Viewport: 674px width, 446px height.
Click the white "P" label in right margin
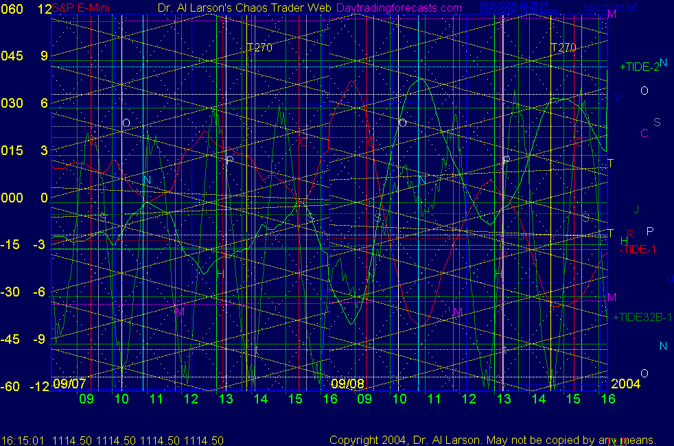click(x=650, y=232)
